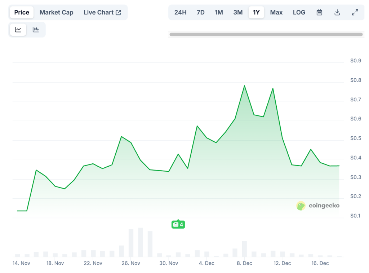This screenshot has height=273, width=369.
Task: Select the 1Y time range
Action: point(256,12)
